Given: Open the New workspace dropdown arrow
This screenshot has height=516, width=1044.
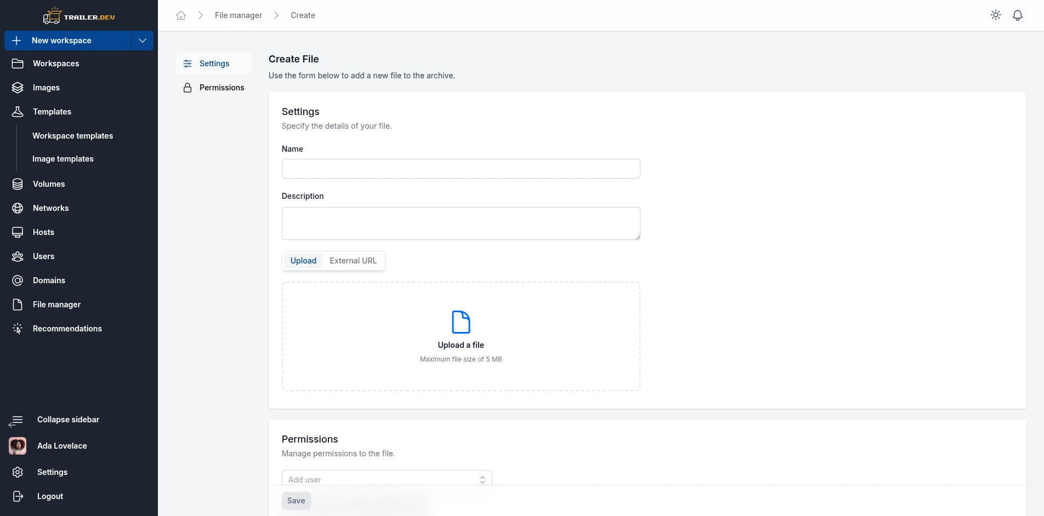Looking at the screenshot, I should [143, 41].
